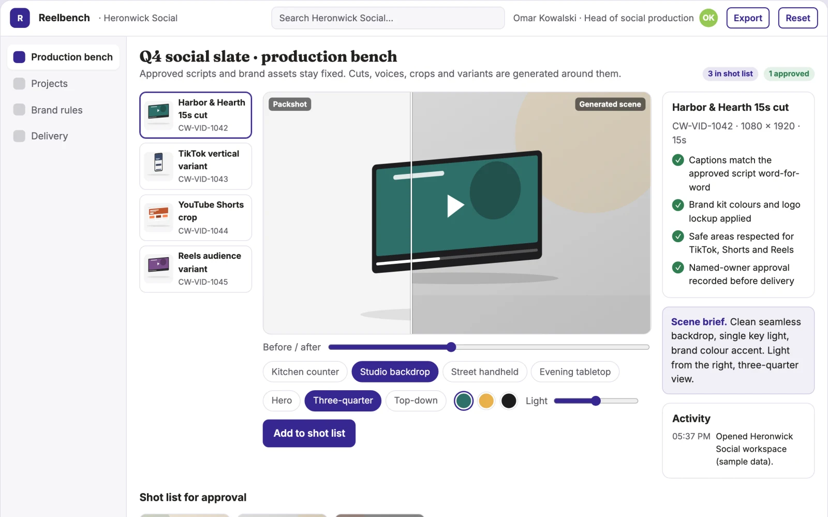This screenshot has width=828, height=517.
Task: Click the Projects sidebar icon
Action: [x=19, y=83]
